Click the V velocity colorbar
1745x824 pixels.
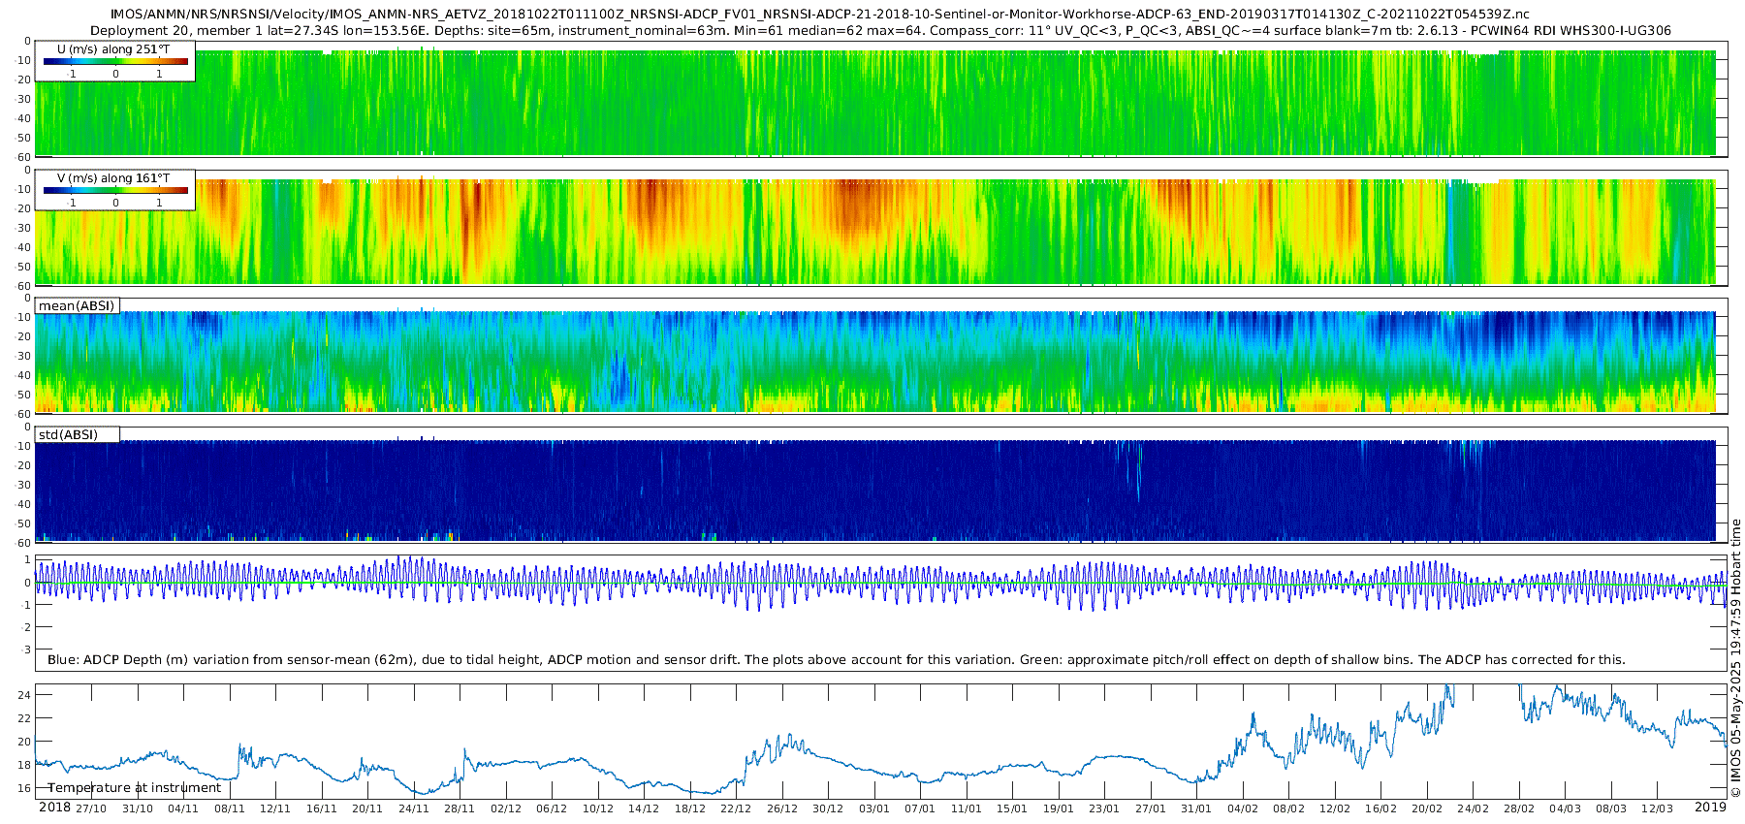click(x=115, y=190)
